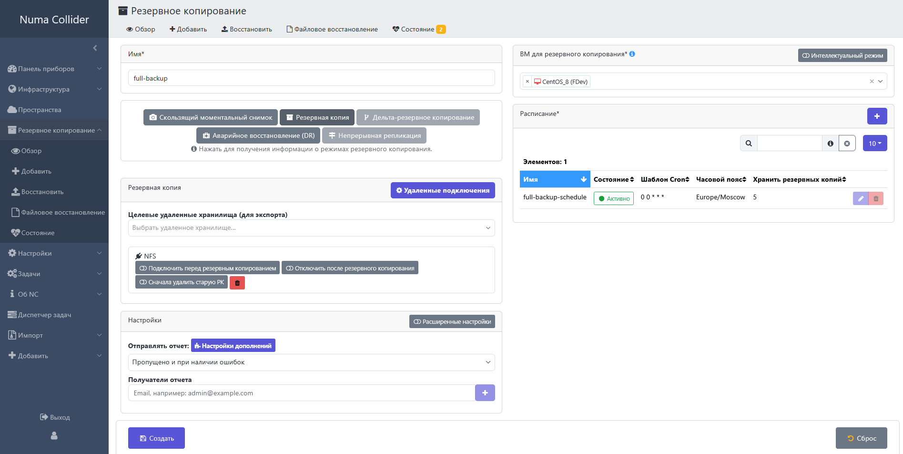Select Скользящий моментальный снимок mode
Viewport: 903px width, 454px height.
210,117
